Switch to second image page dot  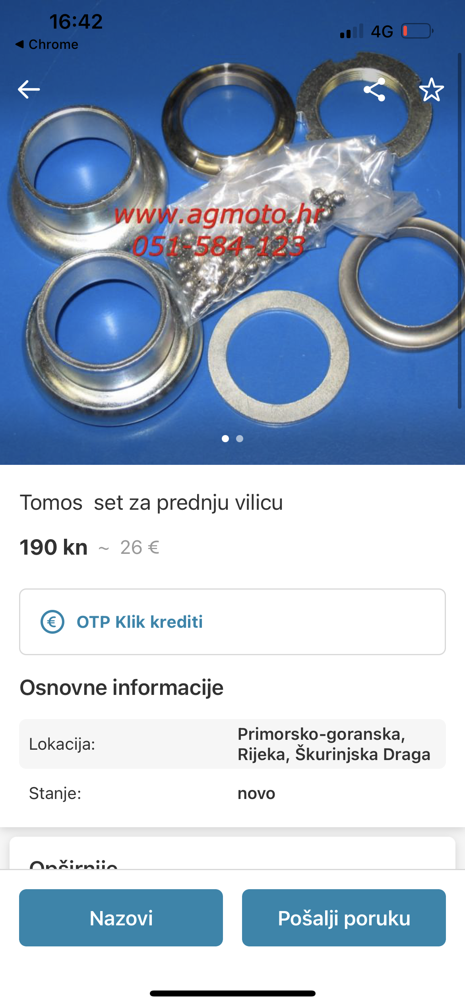[x=240, y=439]
